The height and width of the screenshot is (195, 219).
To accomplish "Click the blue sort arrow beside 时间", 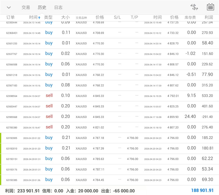I will [x=39, y=18].
